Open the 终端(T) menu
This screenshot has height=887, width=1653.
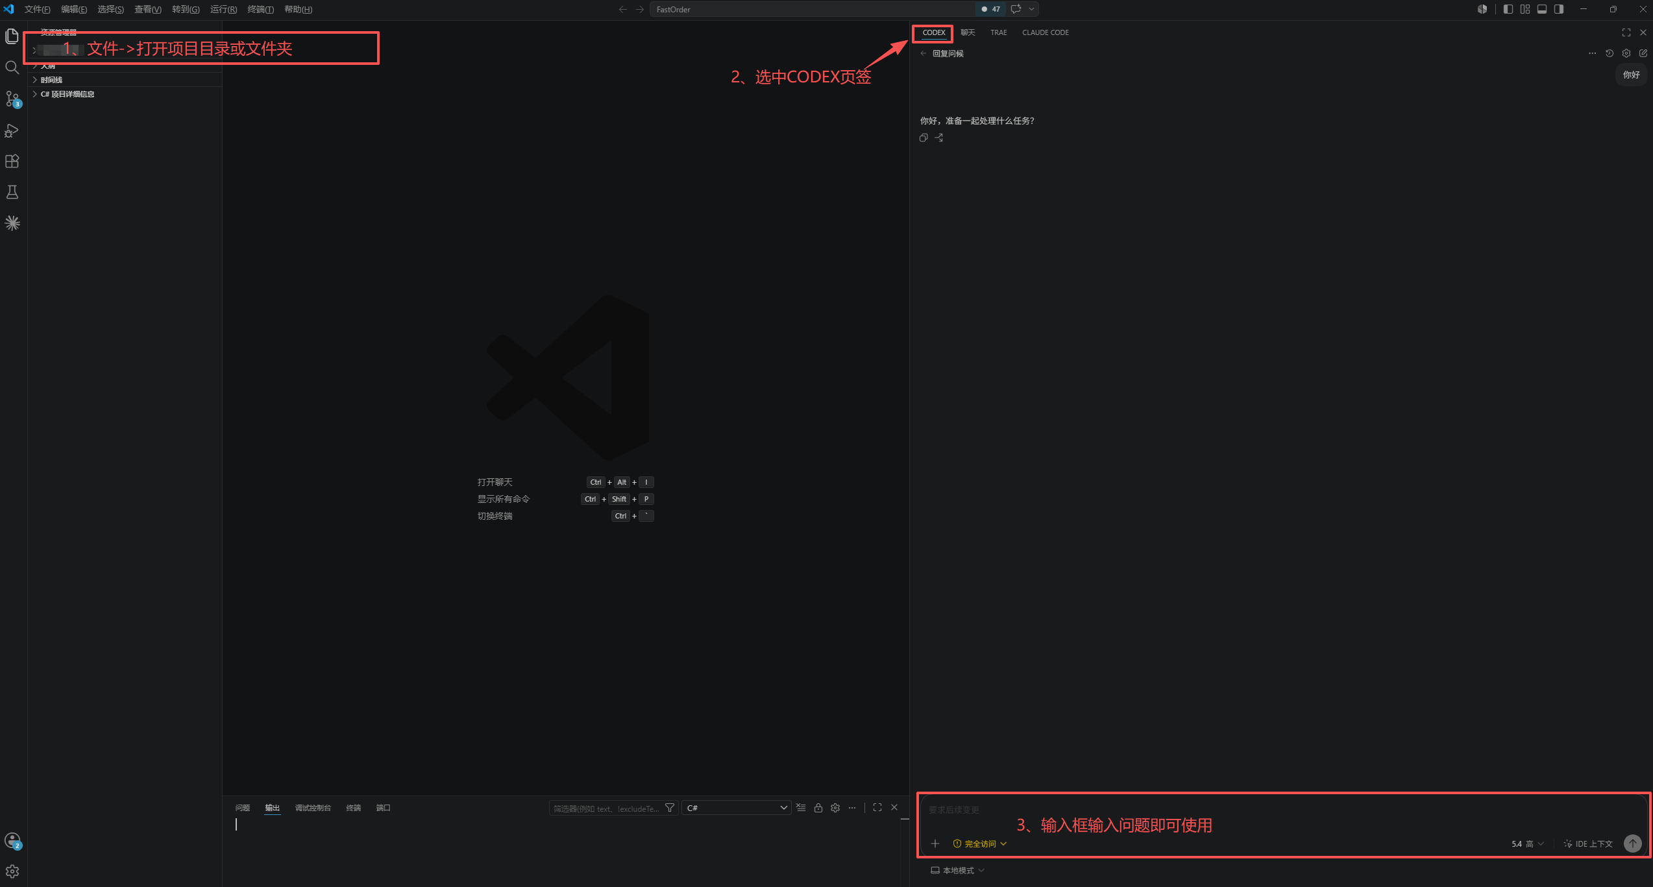pyautogui.click(x=260, y=9)
